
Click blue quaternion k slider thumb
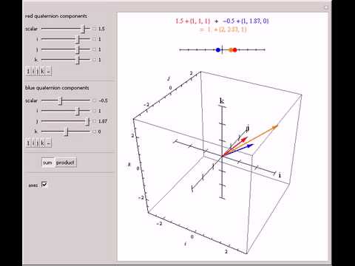click(66, 132)
